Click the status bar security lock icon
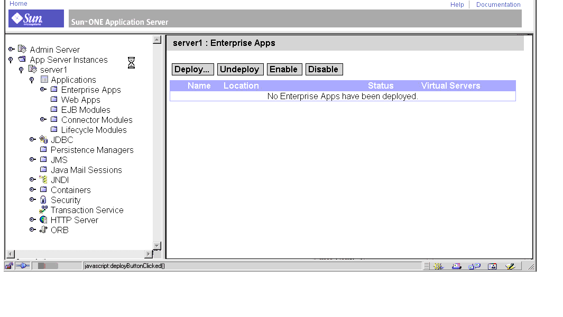Viewport: 563px width, 317px height. [9, 266]
